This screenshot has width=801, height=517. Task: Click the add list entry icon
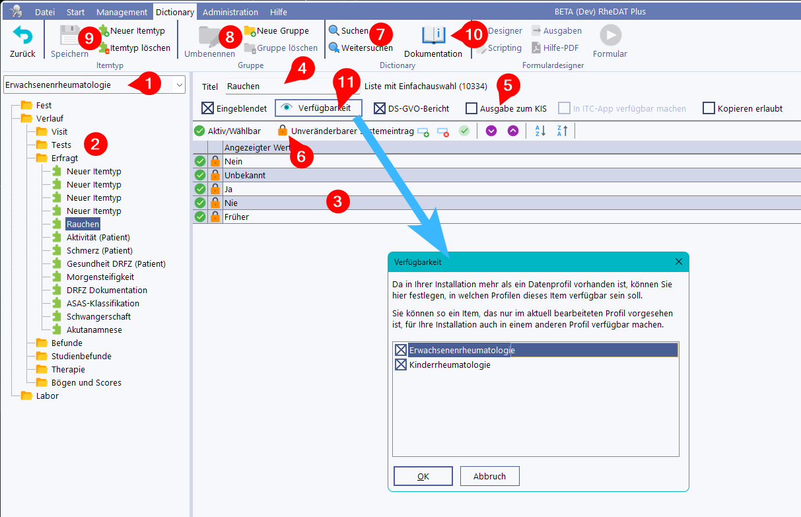(x=423, y=131)
